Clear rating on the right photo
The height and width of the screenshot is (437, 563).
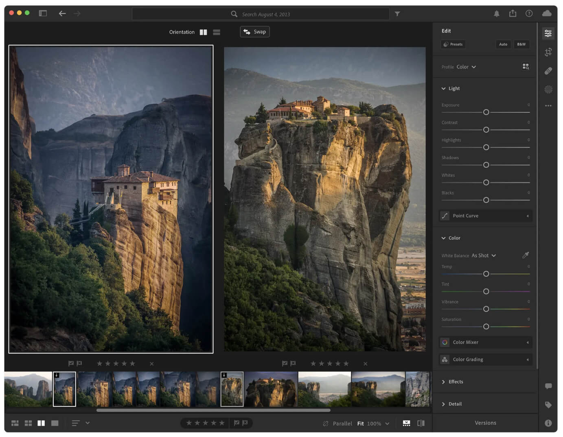click(365, 364)
